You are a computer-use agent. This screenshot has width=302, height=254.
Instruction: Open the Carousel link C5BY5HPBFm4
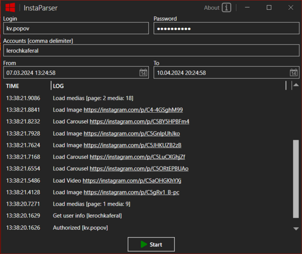click(x=139, y=122)
